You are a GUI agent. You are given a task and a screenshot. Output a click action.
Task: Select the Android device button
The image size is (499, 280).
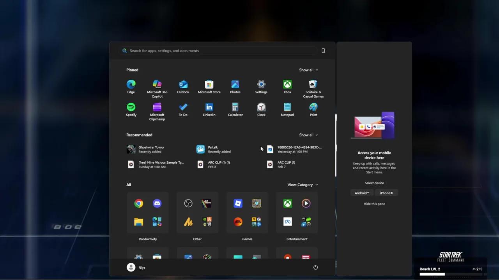coord(362,193)
